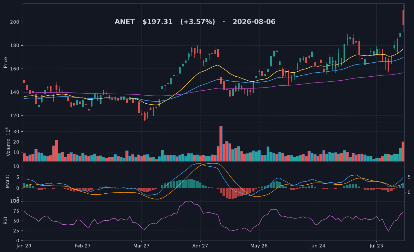Click the 5 tick on the left MACD axis
This screenshot has width=414, height=252.
pos(18,177)
